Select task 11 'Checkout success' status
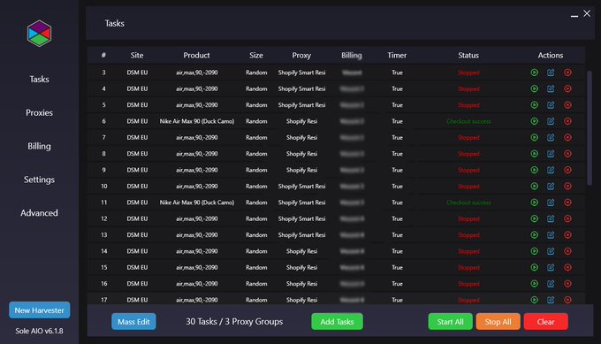Screen dimensions: 601x344 point(468,203)
